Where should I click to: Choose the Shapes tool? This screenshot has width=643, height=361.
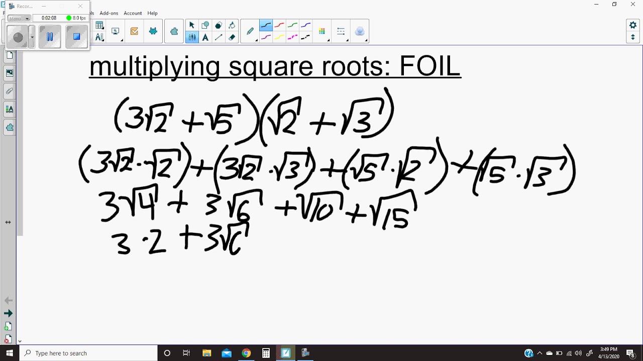(205, 25)
